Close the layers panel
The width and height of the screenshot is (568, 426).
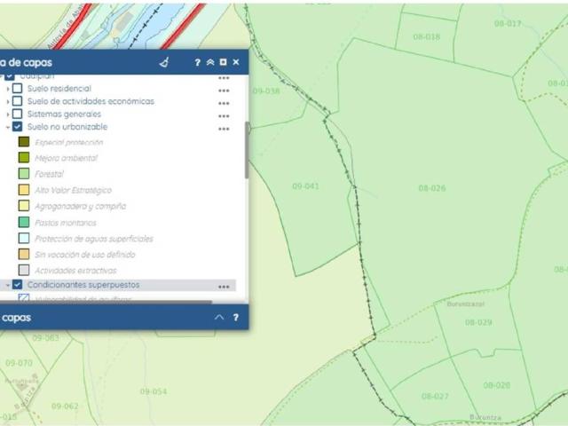click(x=236, y=62)
